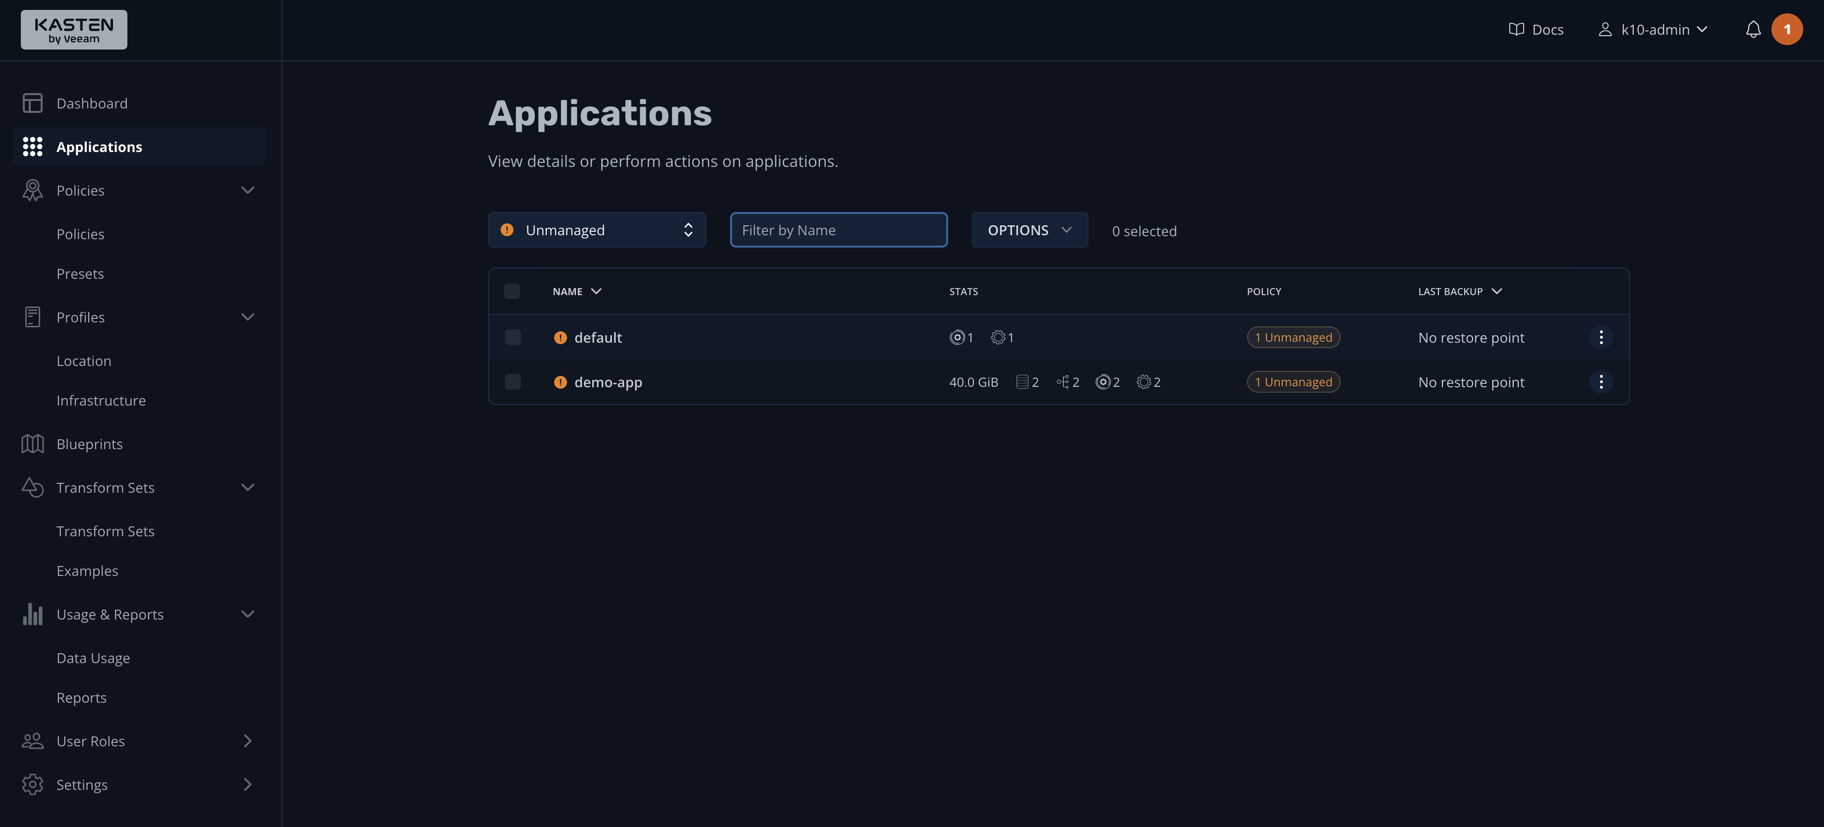The image size is (1824, 827).
Task: Click the Usage & Reports chart icon
Action: tap(33, 614)
